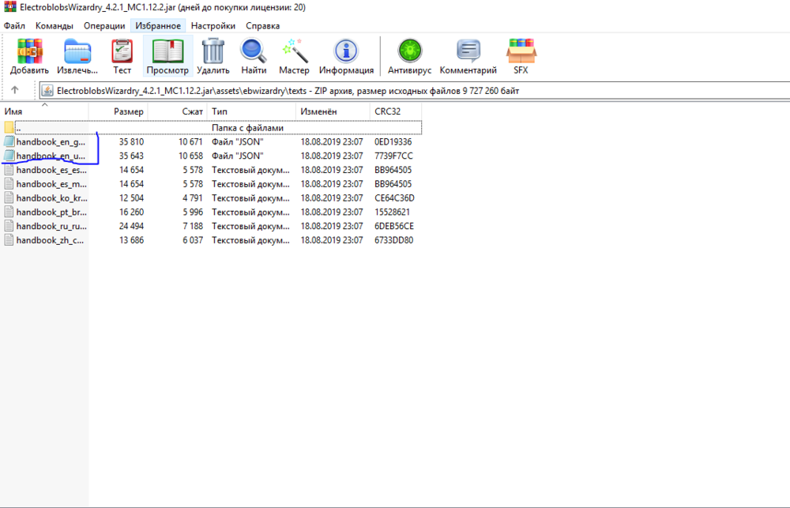Open the Команды menu
790x508 pixels.
[54, 26]
